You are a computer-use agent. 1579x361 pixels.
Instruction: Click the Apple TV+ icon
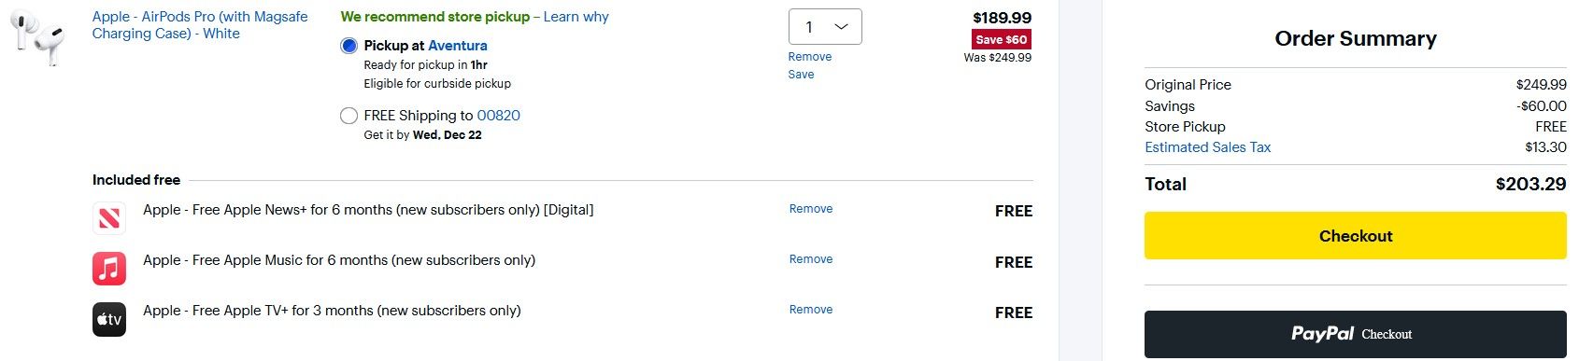tap(109, 319)
